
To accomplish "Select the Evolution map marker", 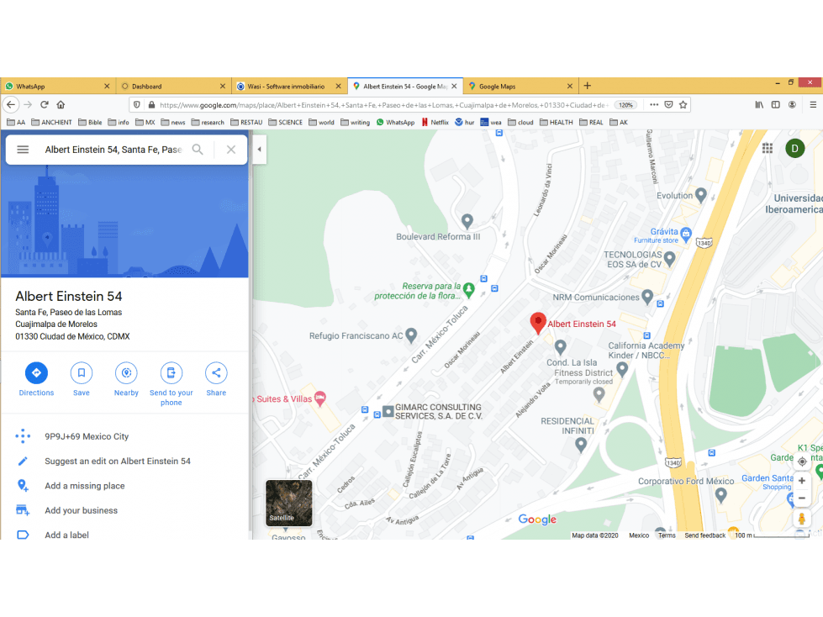I will coord(701,195).
